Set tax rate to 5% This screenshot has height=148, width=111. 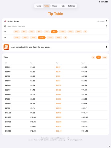32,32
